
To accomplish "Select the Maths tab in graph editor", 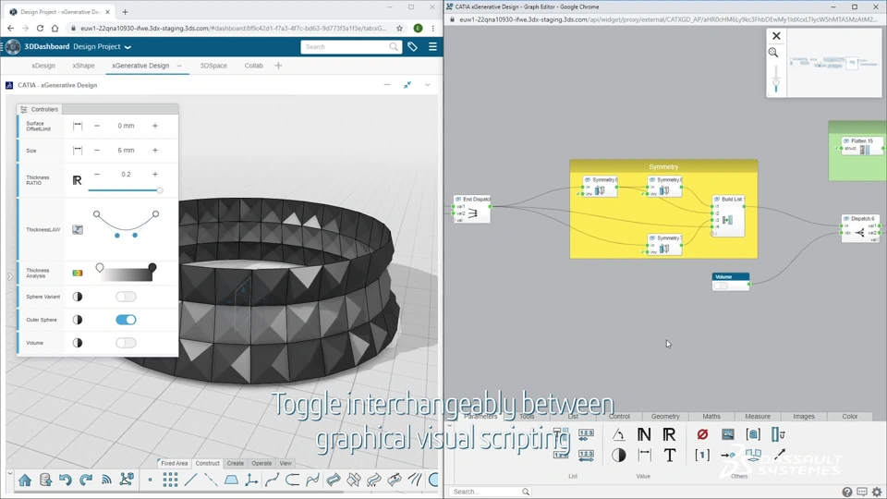I will (x=711, y=417).
